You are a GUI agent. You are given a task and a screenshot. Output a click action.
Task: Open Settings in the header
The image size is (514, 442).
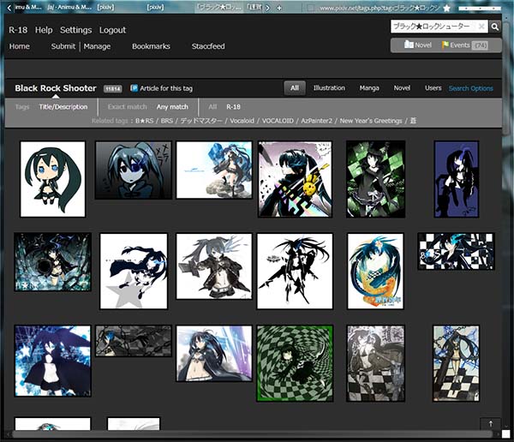click(x=75, y=30)
